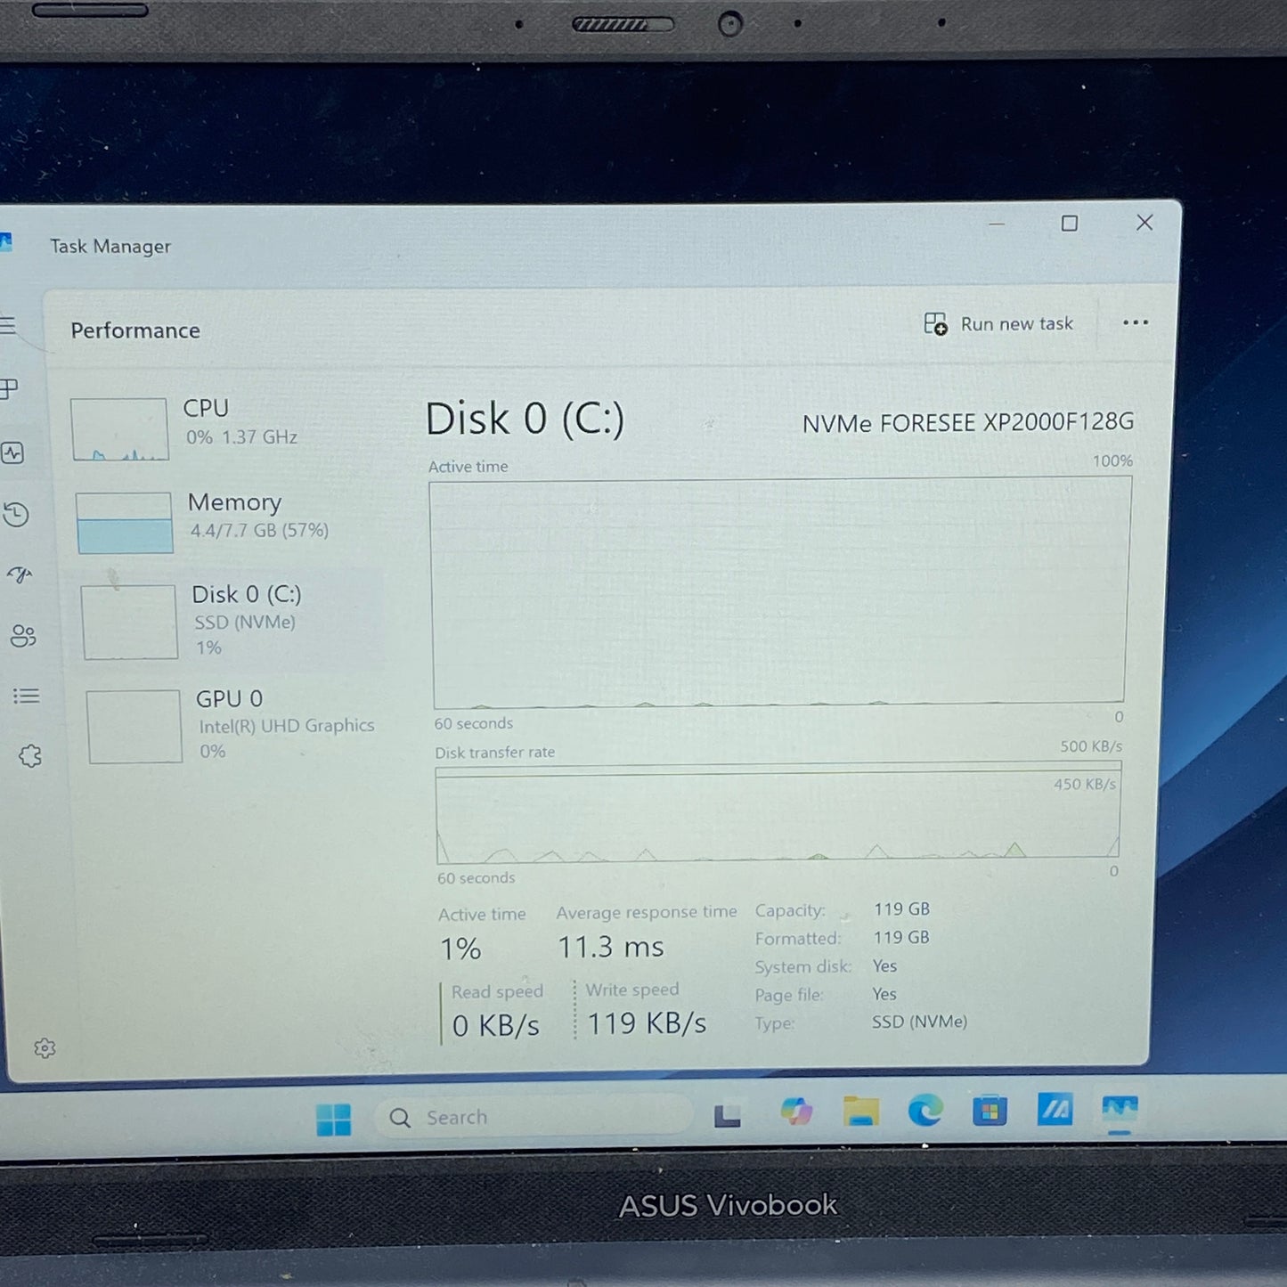Image resolution: width=1287 pixels, height=1287 pixels.
Task: Open the Startup apps page icon
Action: point(20,576)
